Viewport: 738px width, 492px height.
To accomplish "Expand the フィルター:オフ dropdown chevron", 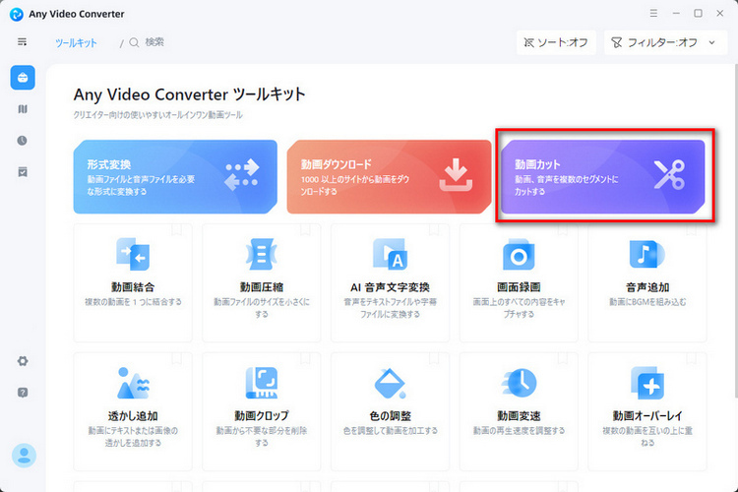I will (712, 42).
